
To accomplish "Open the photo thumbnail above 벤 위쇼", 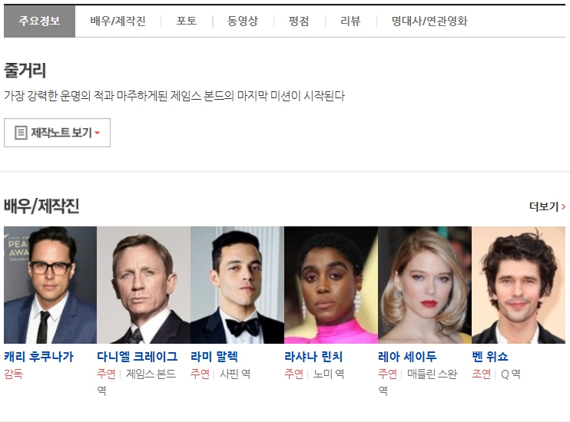I will click(519, 285).
